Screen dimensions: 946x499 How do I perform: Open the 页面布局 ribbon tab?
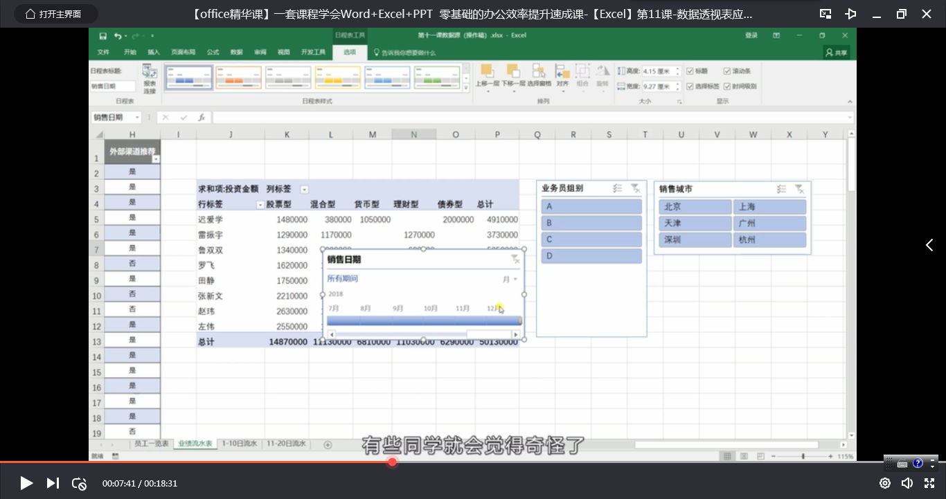pos(183,52)
